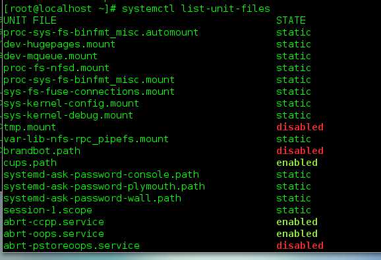
Task: Click the UNIT FILE column header
Action: [30, 20]
